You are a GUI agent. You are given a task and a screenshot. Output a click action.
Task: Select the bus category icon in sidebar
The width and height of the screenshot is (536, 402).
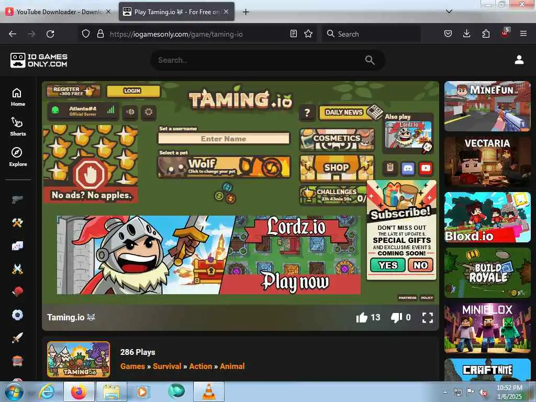[17, 361]
